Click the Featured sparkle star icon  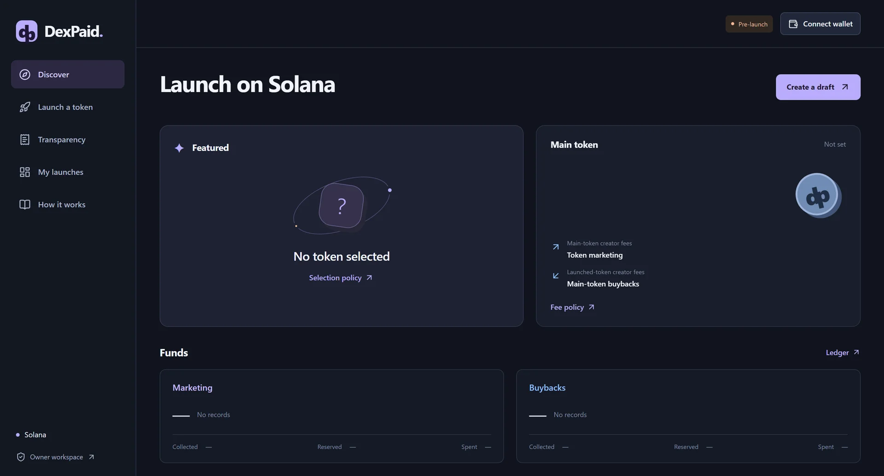coord(179,148)
